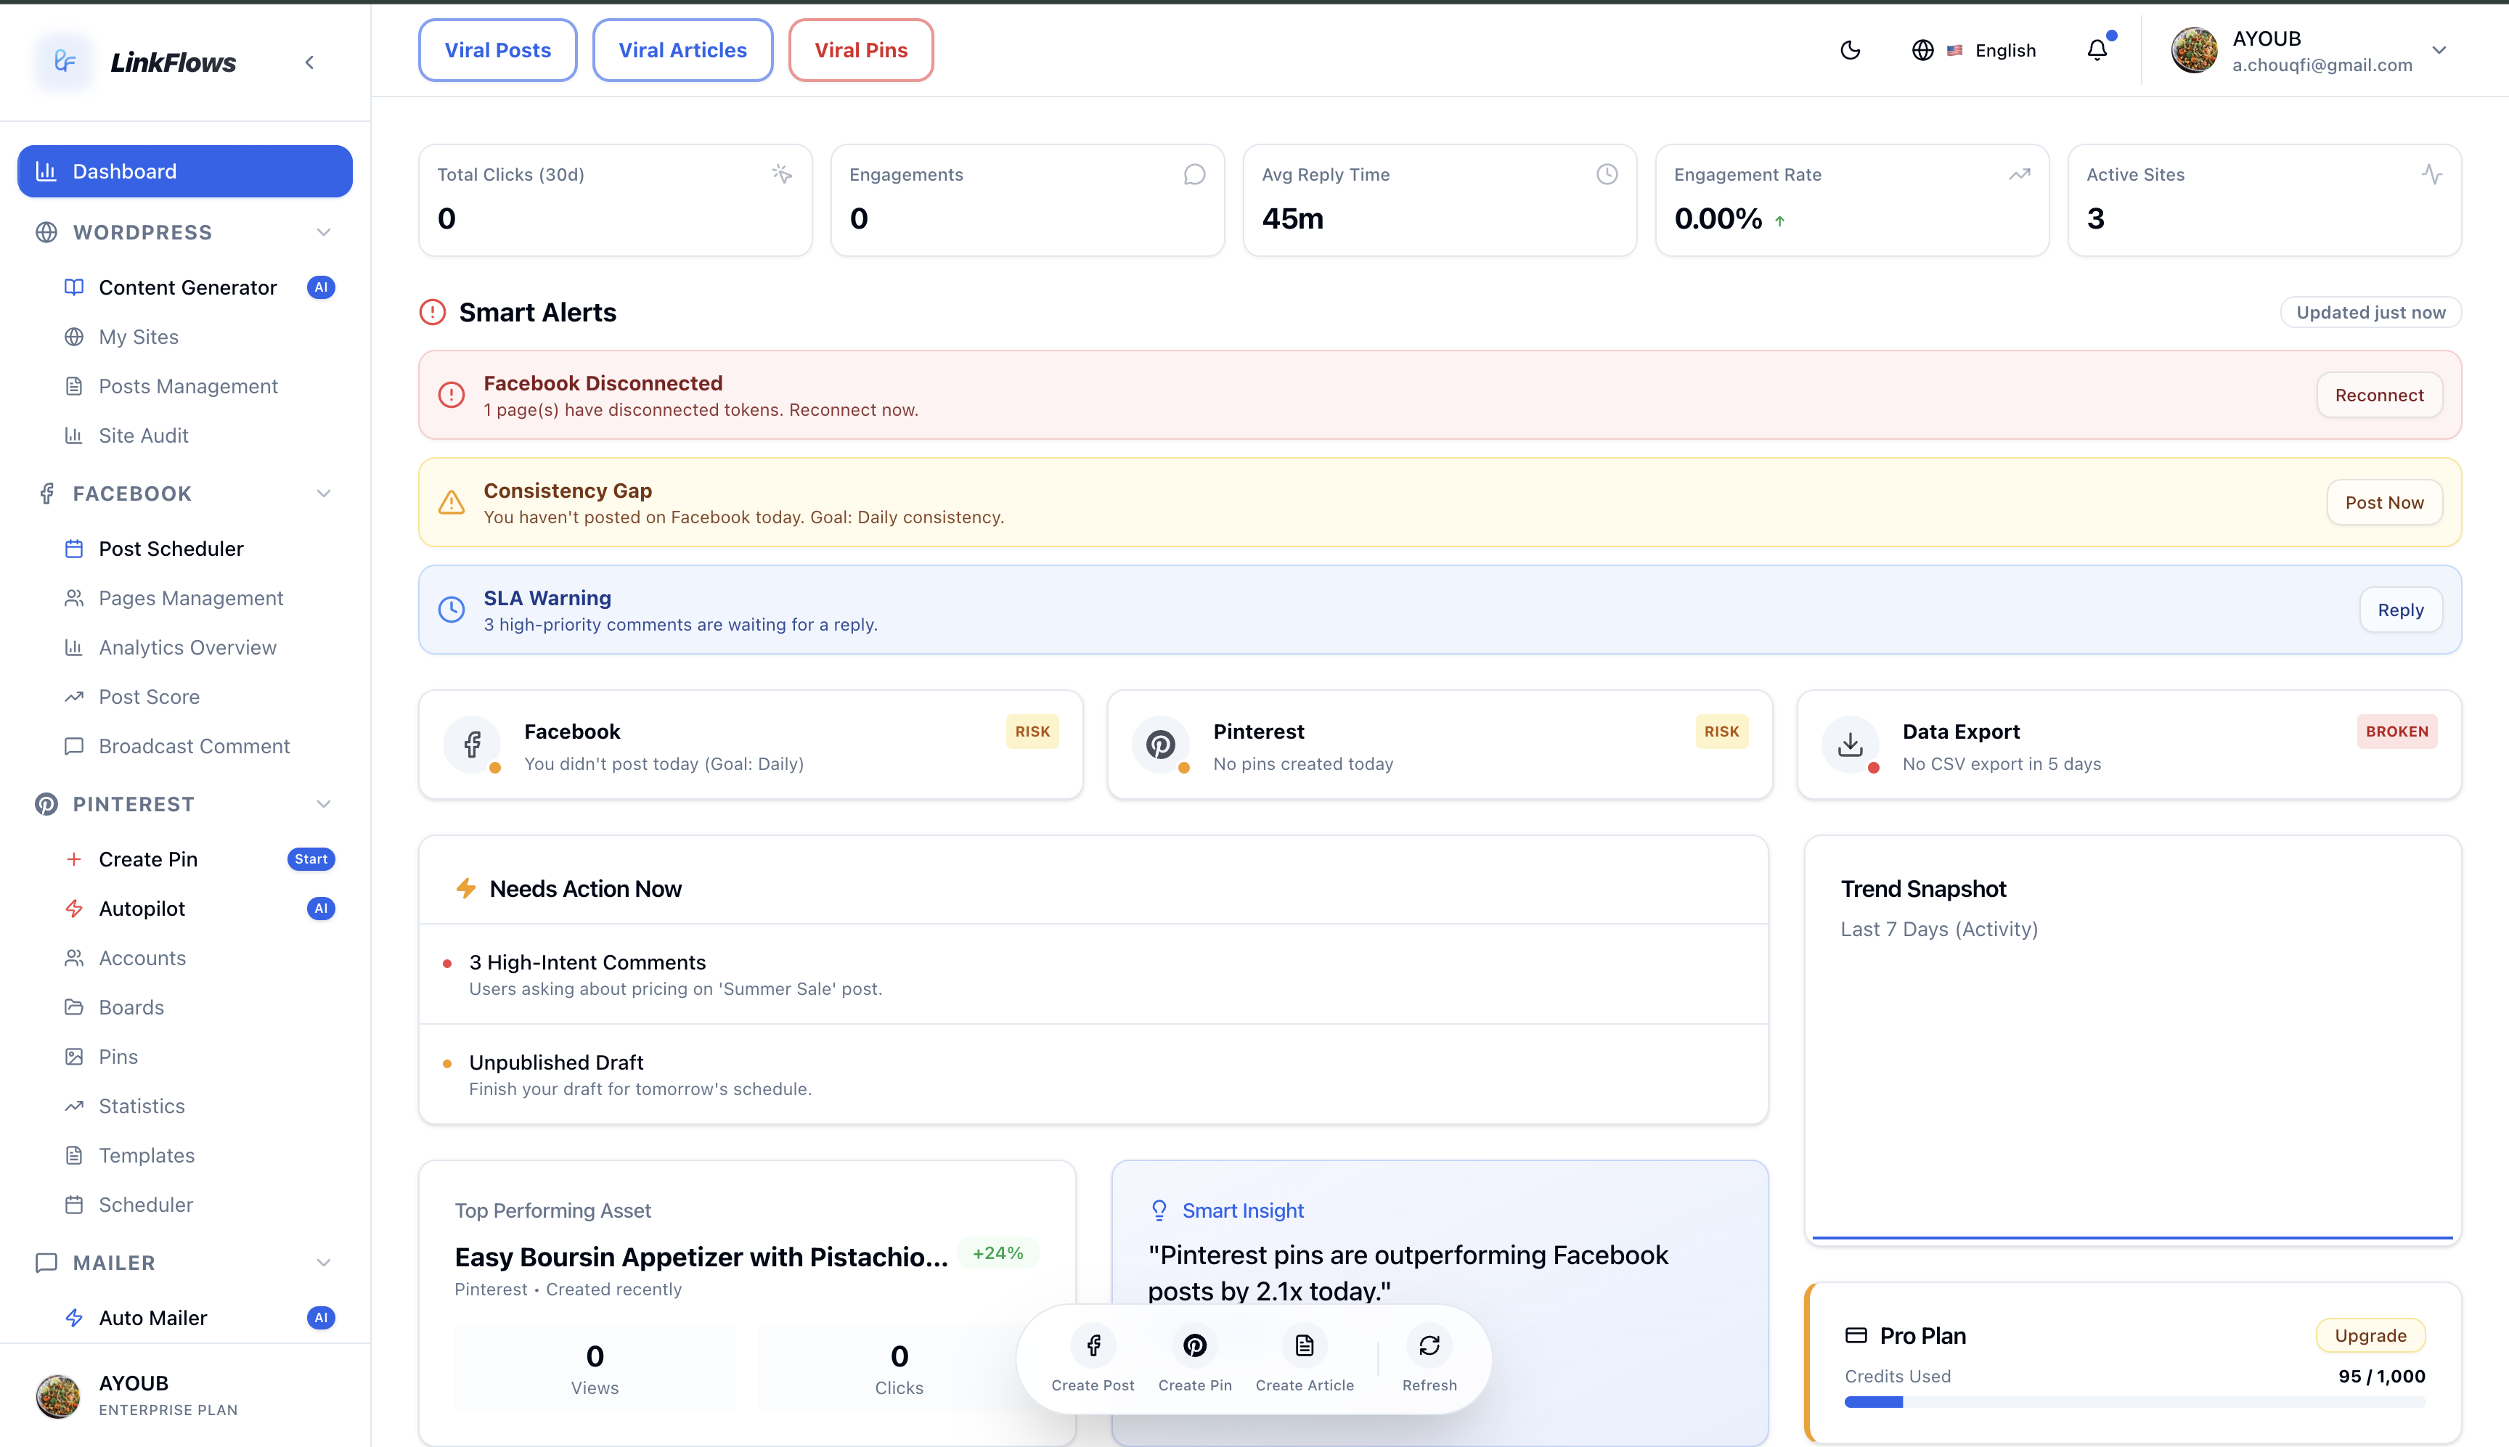
Task: Click the Active Sites stat card
Action: [2264, 200]
